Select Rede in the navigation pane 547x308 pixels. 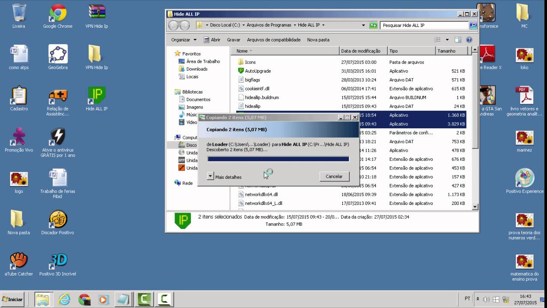point(187,183)
